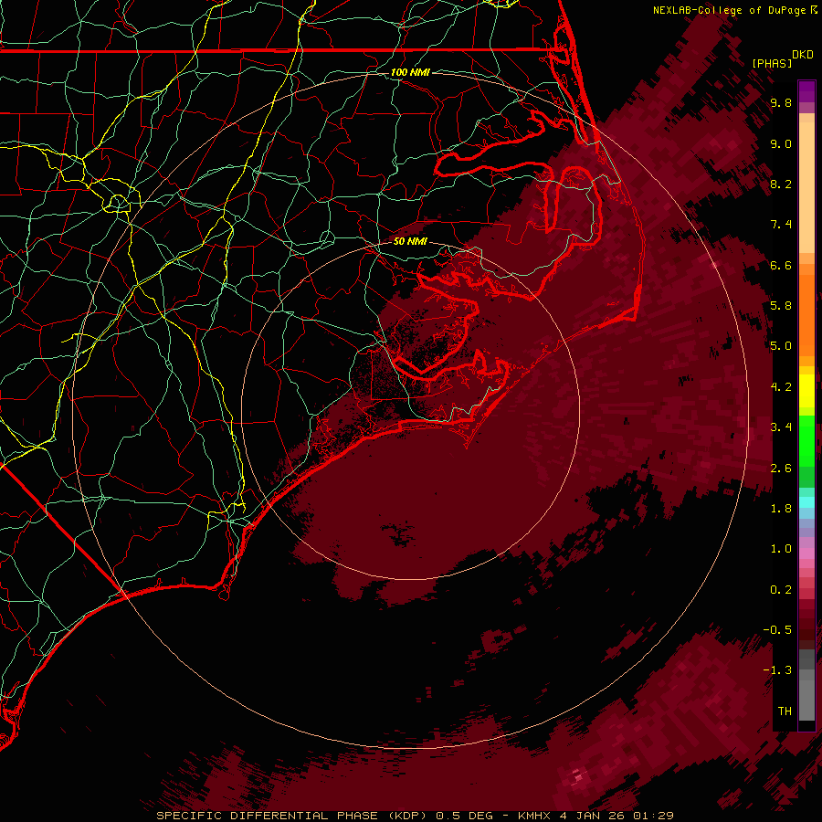Click the 9.0 legend value

click(781, 143)
